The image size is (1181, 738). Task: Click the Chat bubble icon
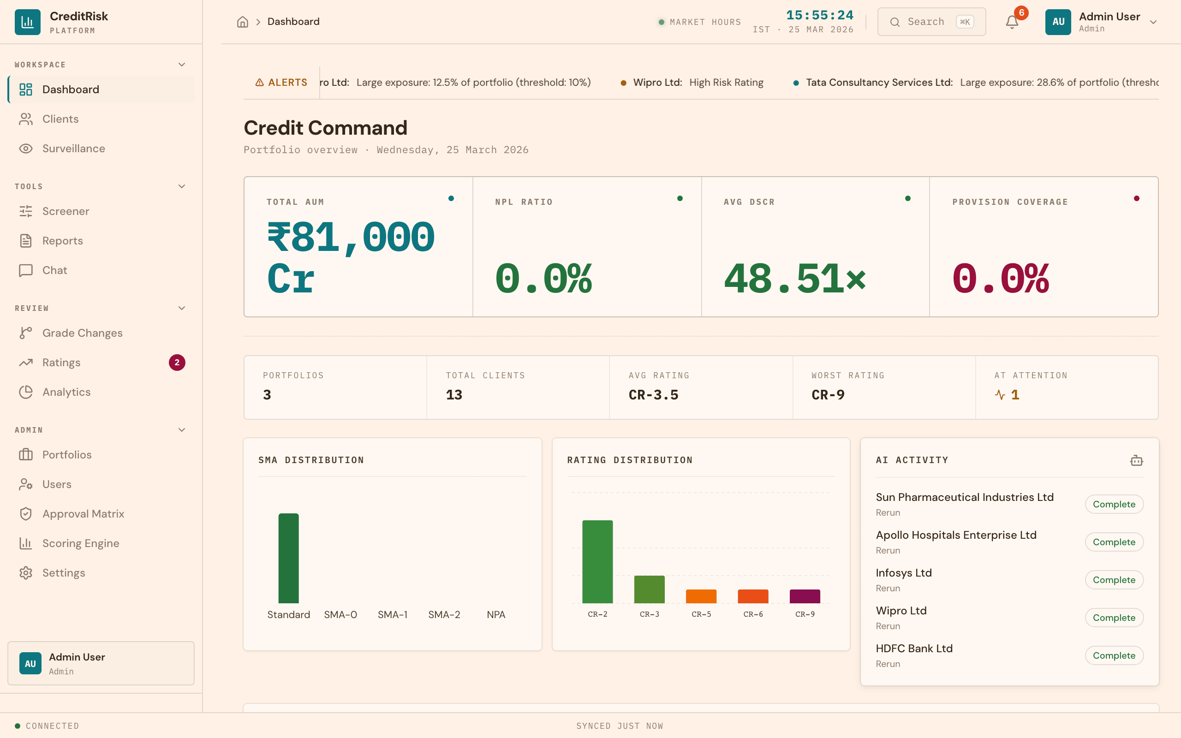(x=26, y=270)
